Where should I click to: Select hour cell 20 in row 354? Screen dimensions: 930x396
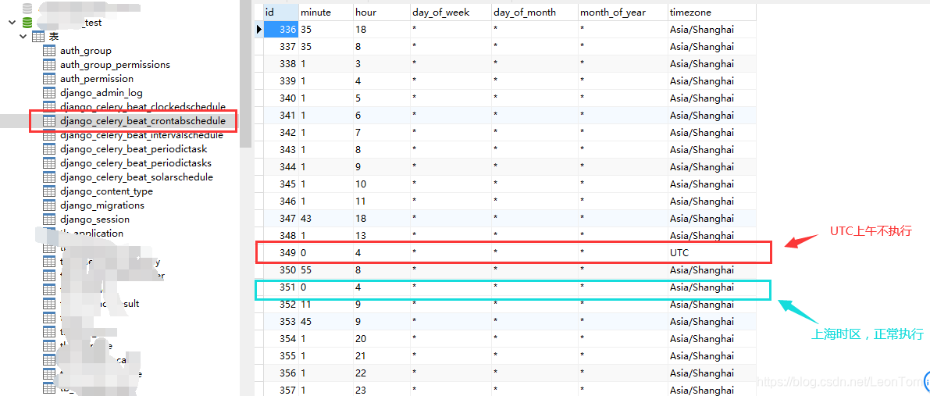point(381,339)
